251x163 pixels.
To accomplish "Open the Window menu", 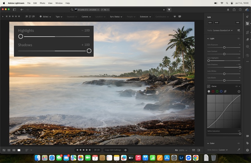I will tap(59, 3).
